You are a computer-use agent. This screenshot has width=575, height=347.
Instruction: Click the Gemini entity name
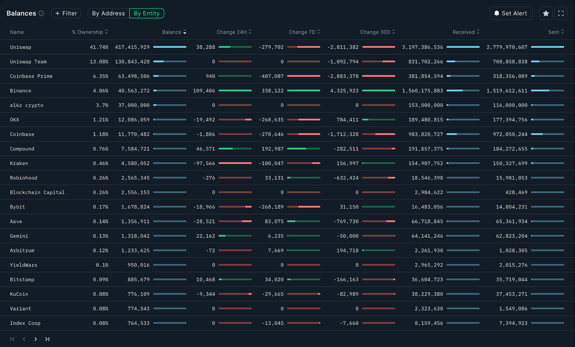19,236
